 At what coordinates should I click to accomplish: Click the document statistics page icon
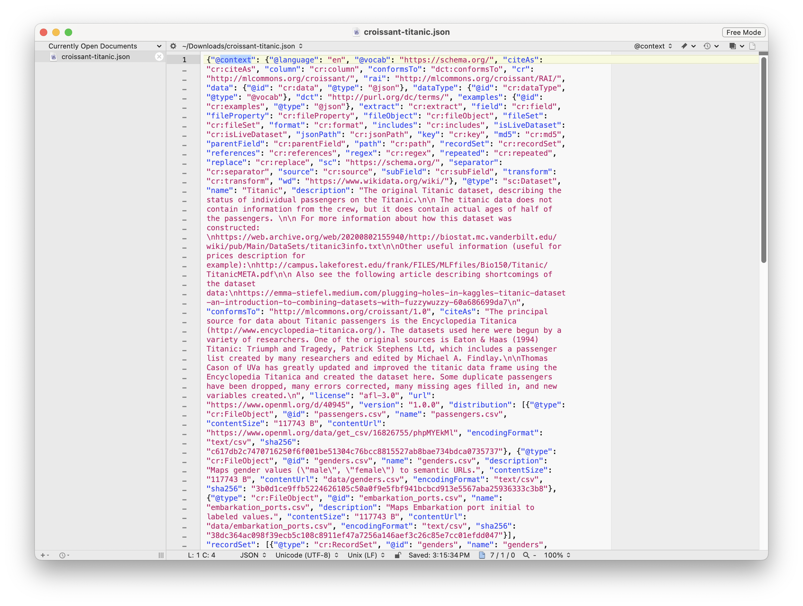482,555
